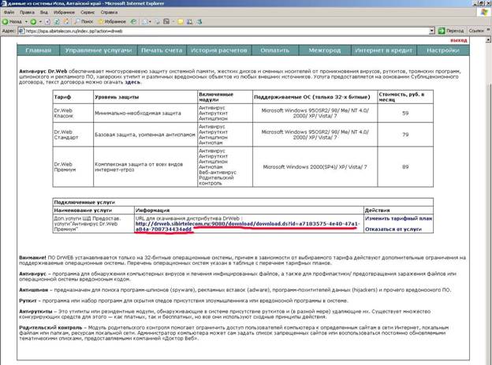Go back with the Назад button
This screenshot has height=365, width=492.
(12, 21)
